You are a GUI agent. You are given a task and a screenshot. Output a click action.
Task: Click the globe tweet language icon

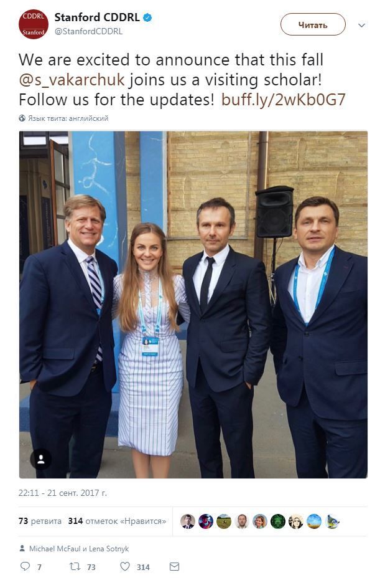pos(22,118)
